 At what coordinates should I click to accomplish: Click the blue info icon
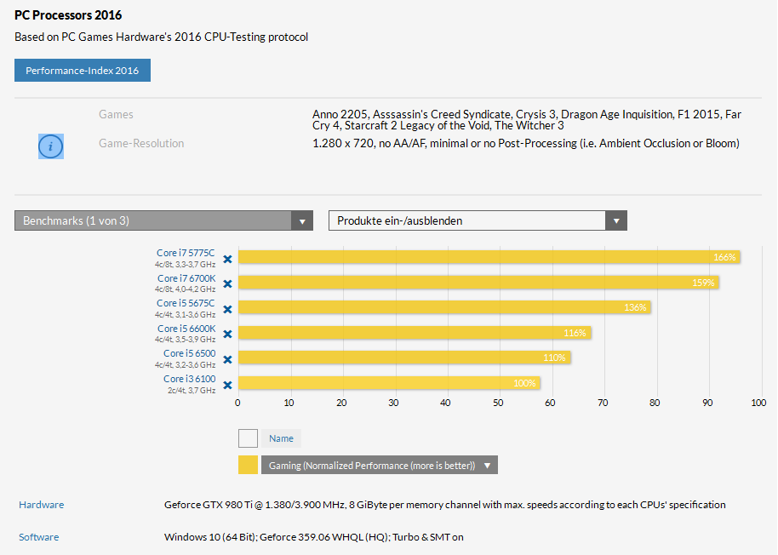pyautogui.click(x=51, y=146)
